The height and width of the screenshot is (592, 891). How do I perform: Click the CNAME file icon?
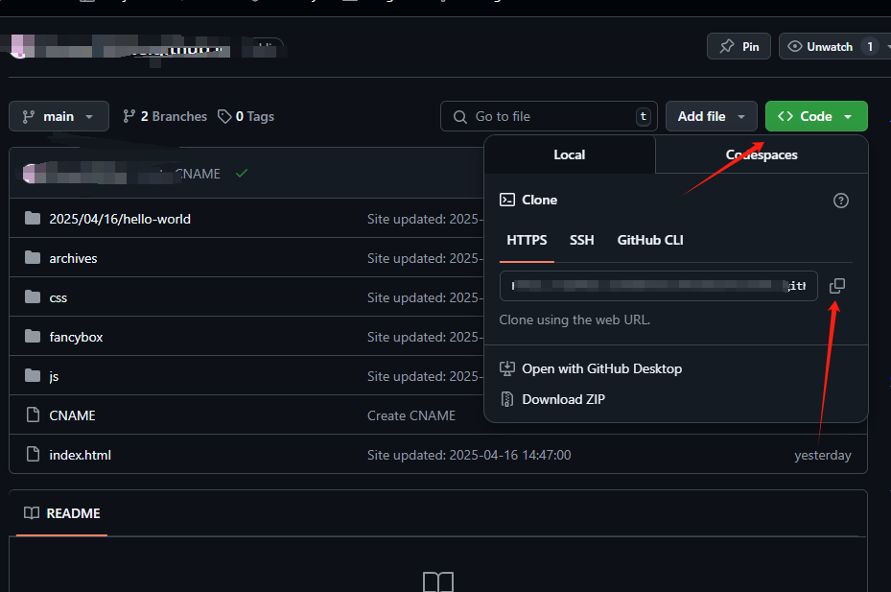(x=33, y=414)
